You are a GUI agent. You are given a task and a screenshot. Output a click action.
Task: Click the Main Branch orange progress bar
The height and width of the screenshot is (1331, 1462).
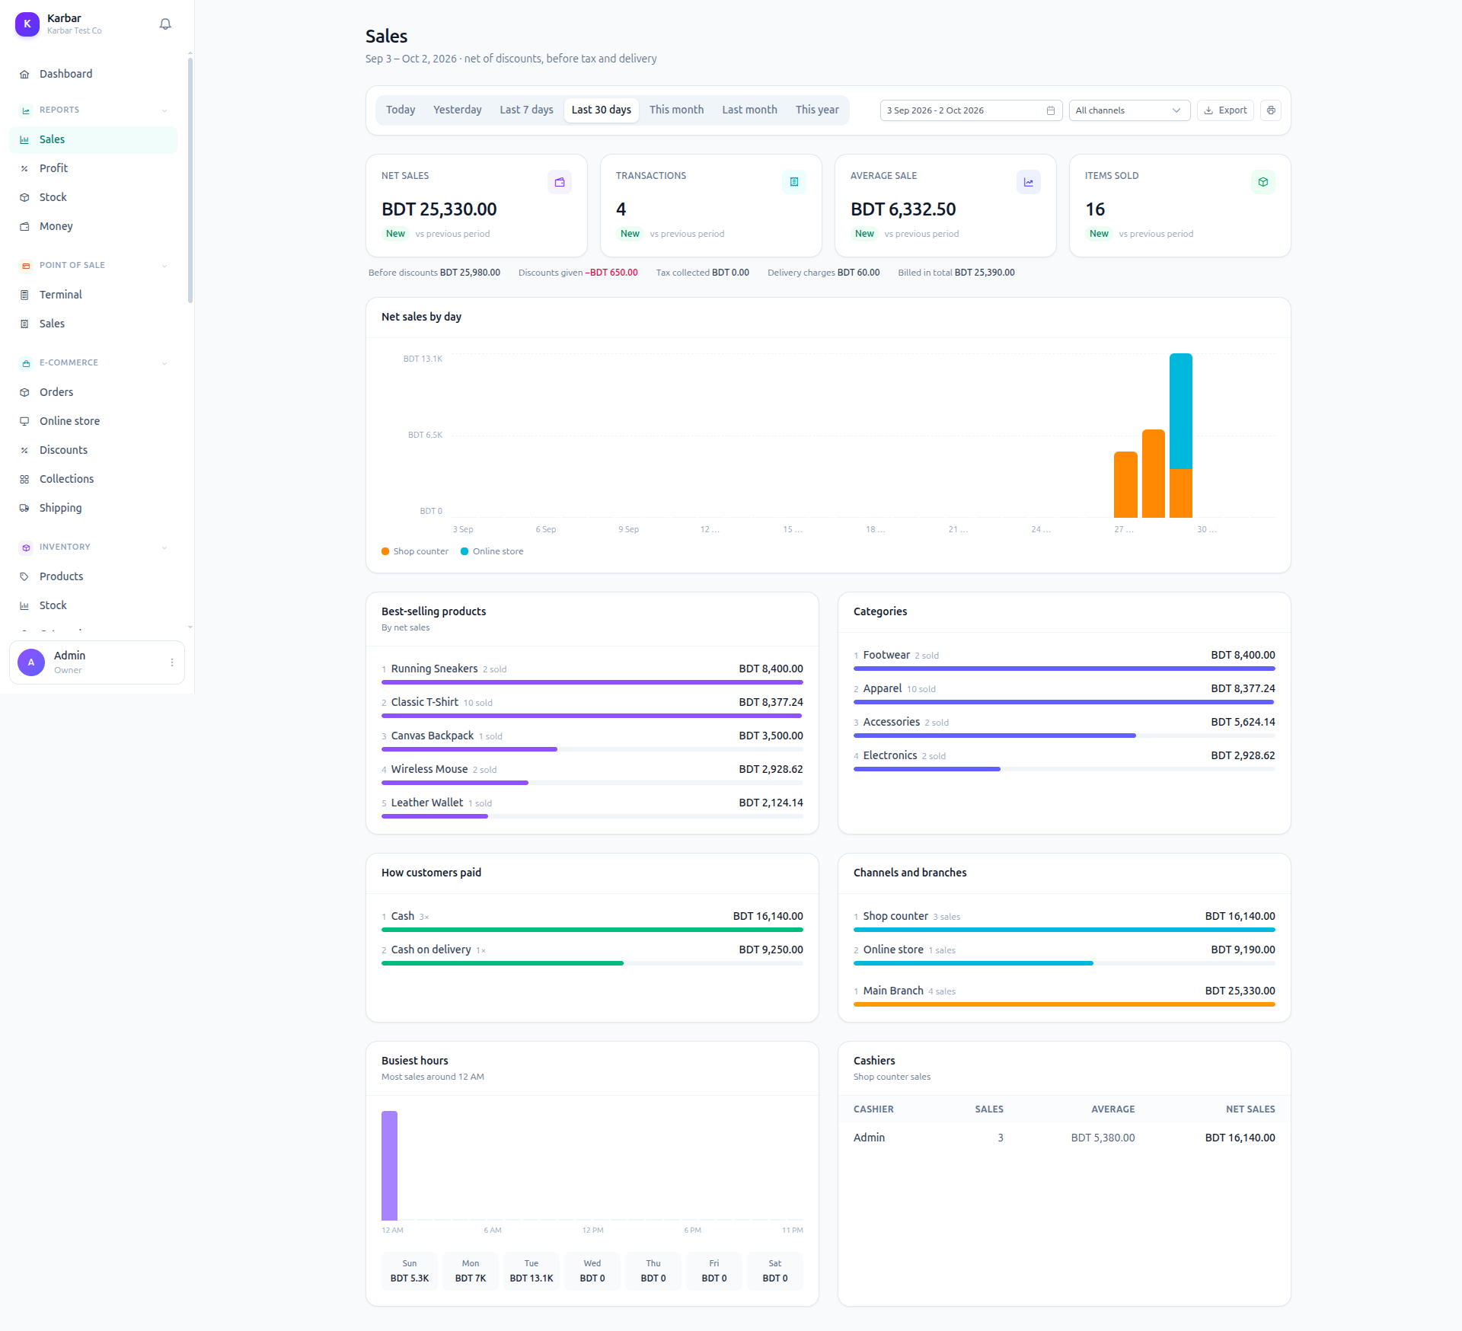(1065, 1004)
